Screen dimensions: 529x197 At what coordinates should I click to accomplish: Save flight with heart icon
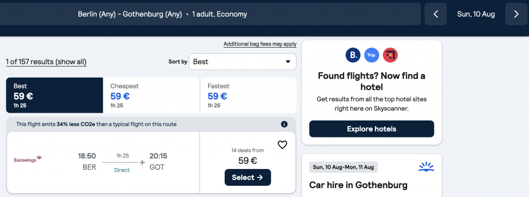(282, 145)
